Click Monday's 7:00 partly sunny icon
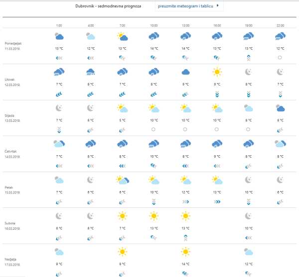The width and height of the screenshot is (299, 277). (x=122, y=36)
